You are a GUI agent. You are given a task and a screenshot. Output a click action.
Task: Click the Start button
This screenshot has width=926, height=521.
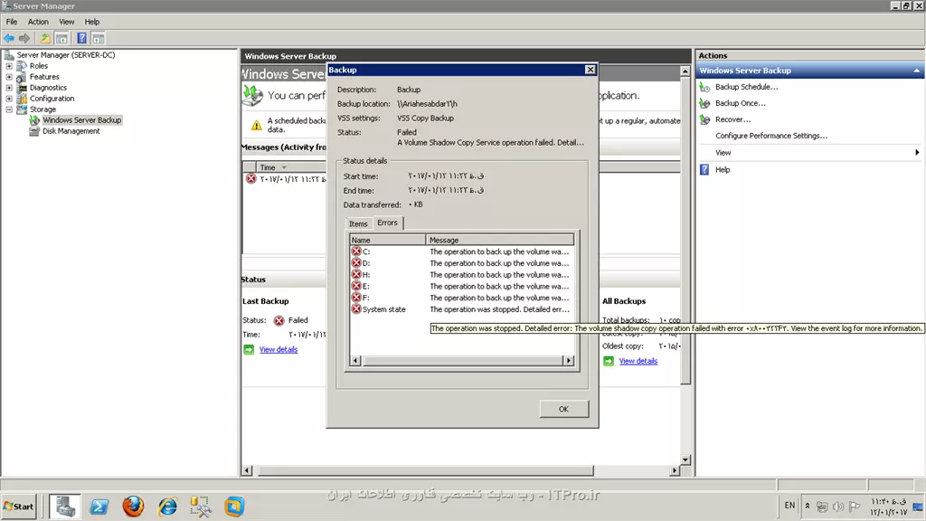click(19, 507)
